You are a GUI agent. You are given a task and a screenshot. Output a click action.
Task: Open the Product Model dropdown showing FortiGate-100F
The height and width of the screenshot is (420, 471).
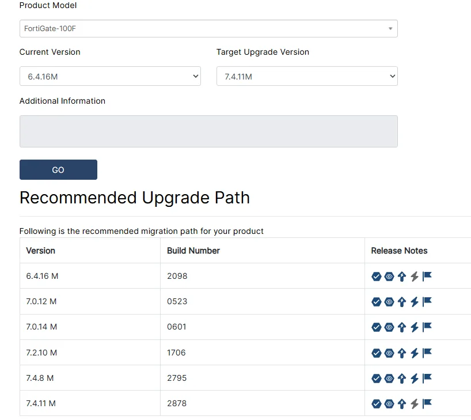click(208, 28)
